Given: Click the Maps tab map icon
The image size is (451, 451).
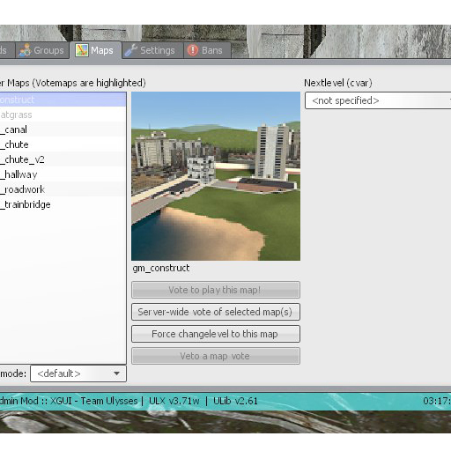Looking at the screenshot, I should [x=82, y=50].
